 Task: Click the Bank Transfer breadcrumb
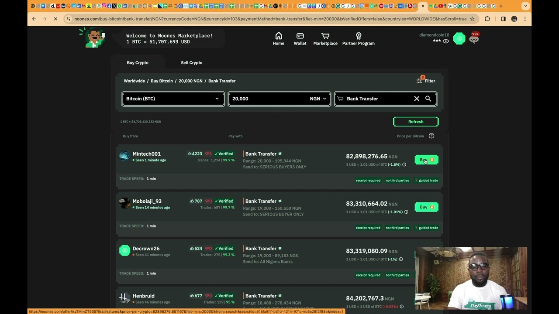coord(222,81)
